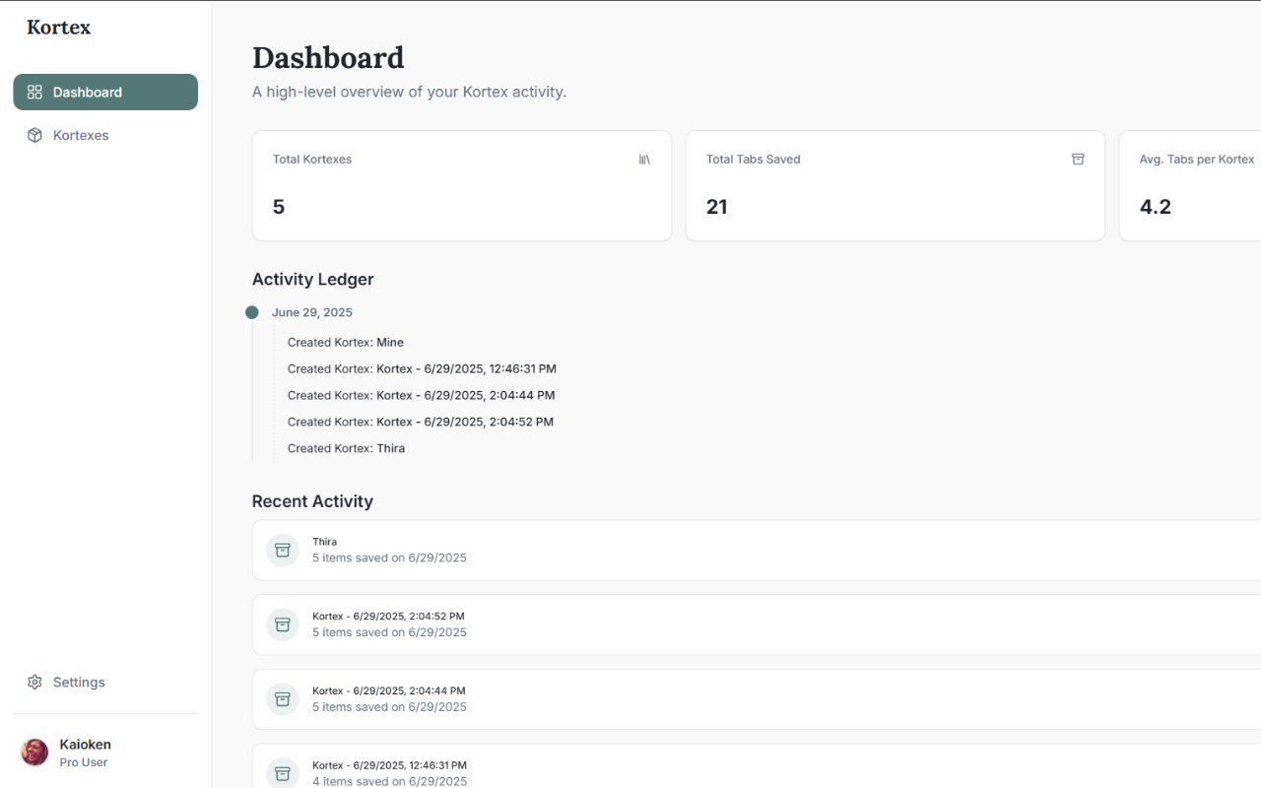Click the 'Created Kortex: Thira' ledger entry
The width and height of the screenshot is (1261, 788).
click(346, 448)
